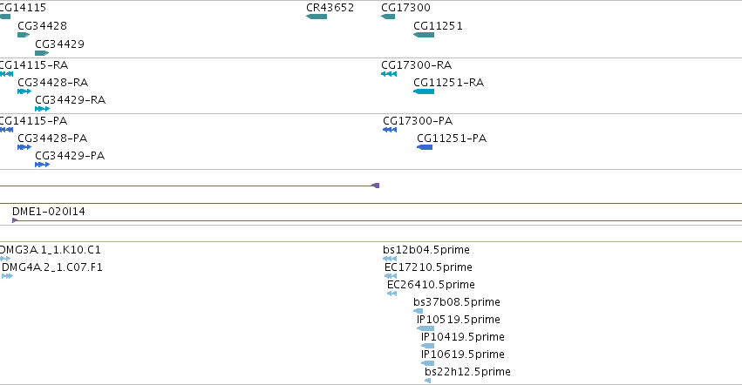Select the CG11251 gene glyph
The height and width of the screenshot is (385, 742).
tap(424, 35)
